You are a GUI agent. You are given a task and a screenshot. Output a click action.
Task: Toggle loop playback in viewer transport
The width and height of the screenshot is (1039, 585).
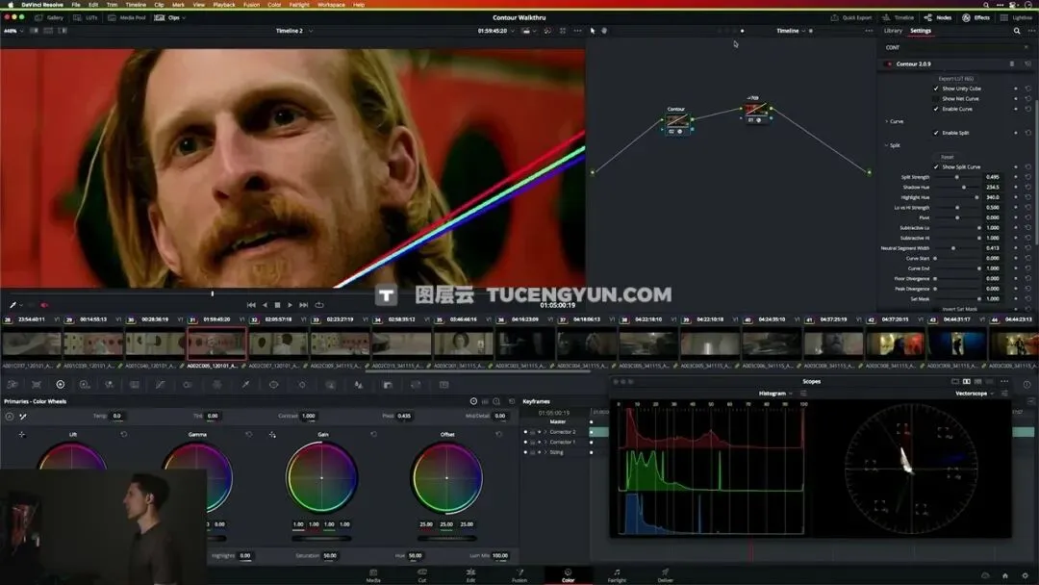(319, 305)
